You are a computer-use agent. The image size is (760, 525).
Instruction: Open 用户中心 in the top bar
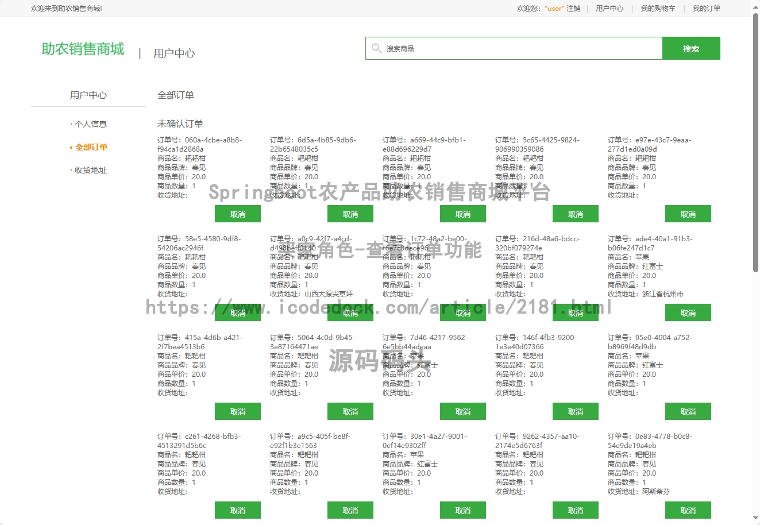coord(609,9)
